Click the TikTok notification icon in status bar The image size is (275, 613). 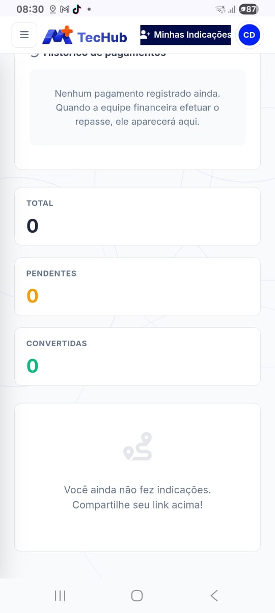click(76, 9)
